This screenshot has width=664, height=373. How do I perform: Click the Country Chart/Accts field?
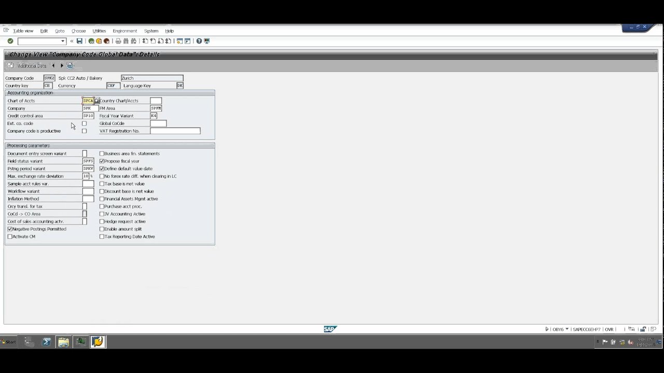click(156, 101)
